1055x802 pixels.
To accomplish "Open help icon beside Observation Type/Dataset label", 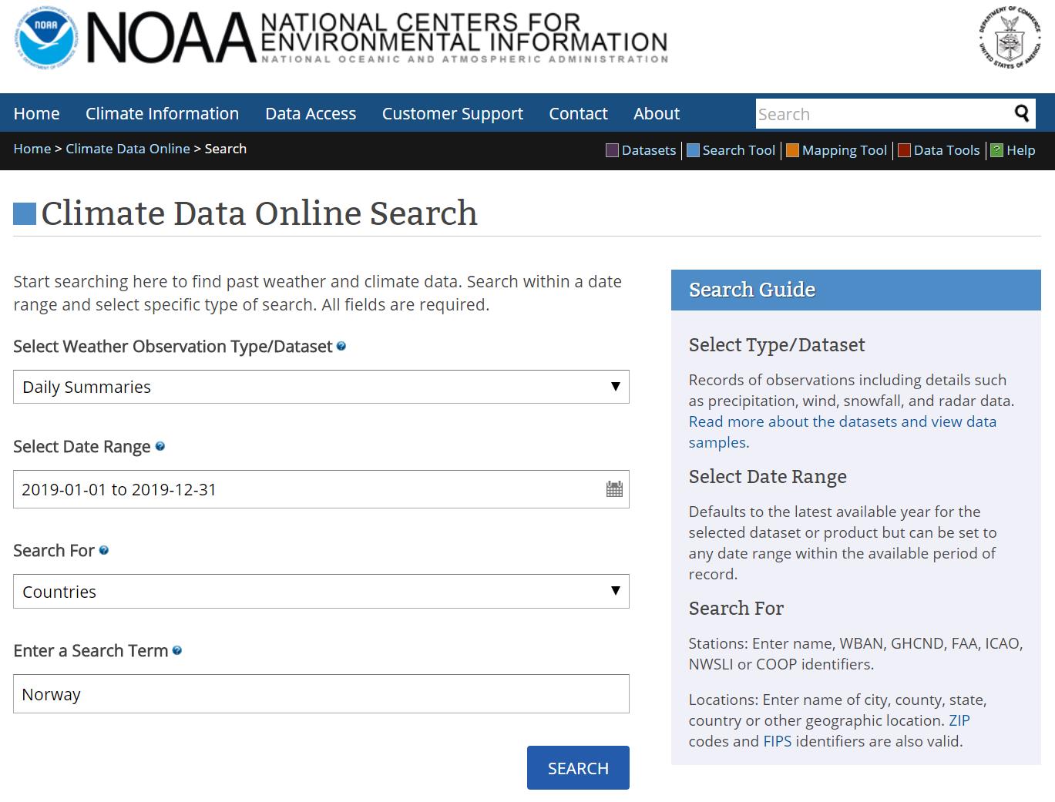I will 341,347.
